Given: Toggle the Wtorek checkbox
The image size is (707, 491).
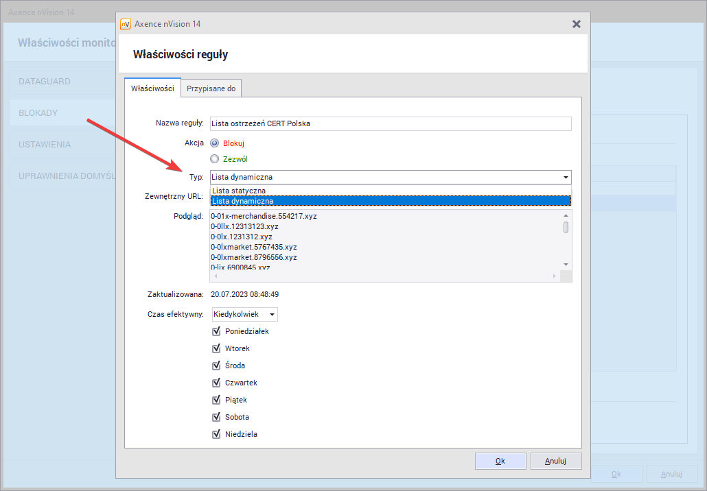Looking at the screenshot, I should [x=217, y=348].
